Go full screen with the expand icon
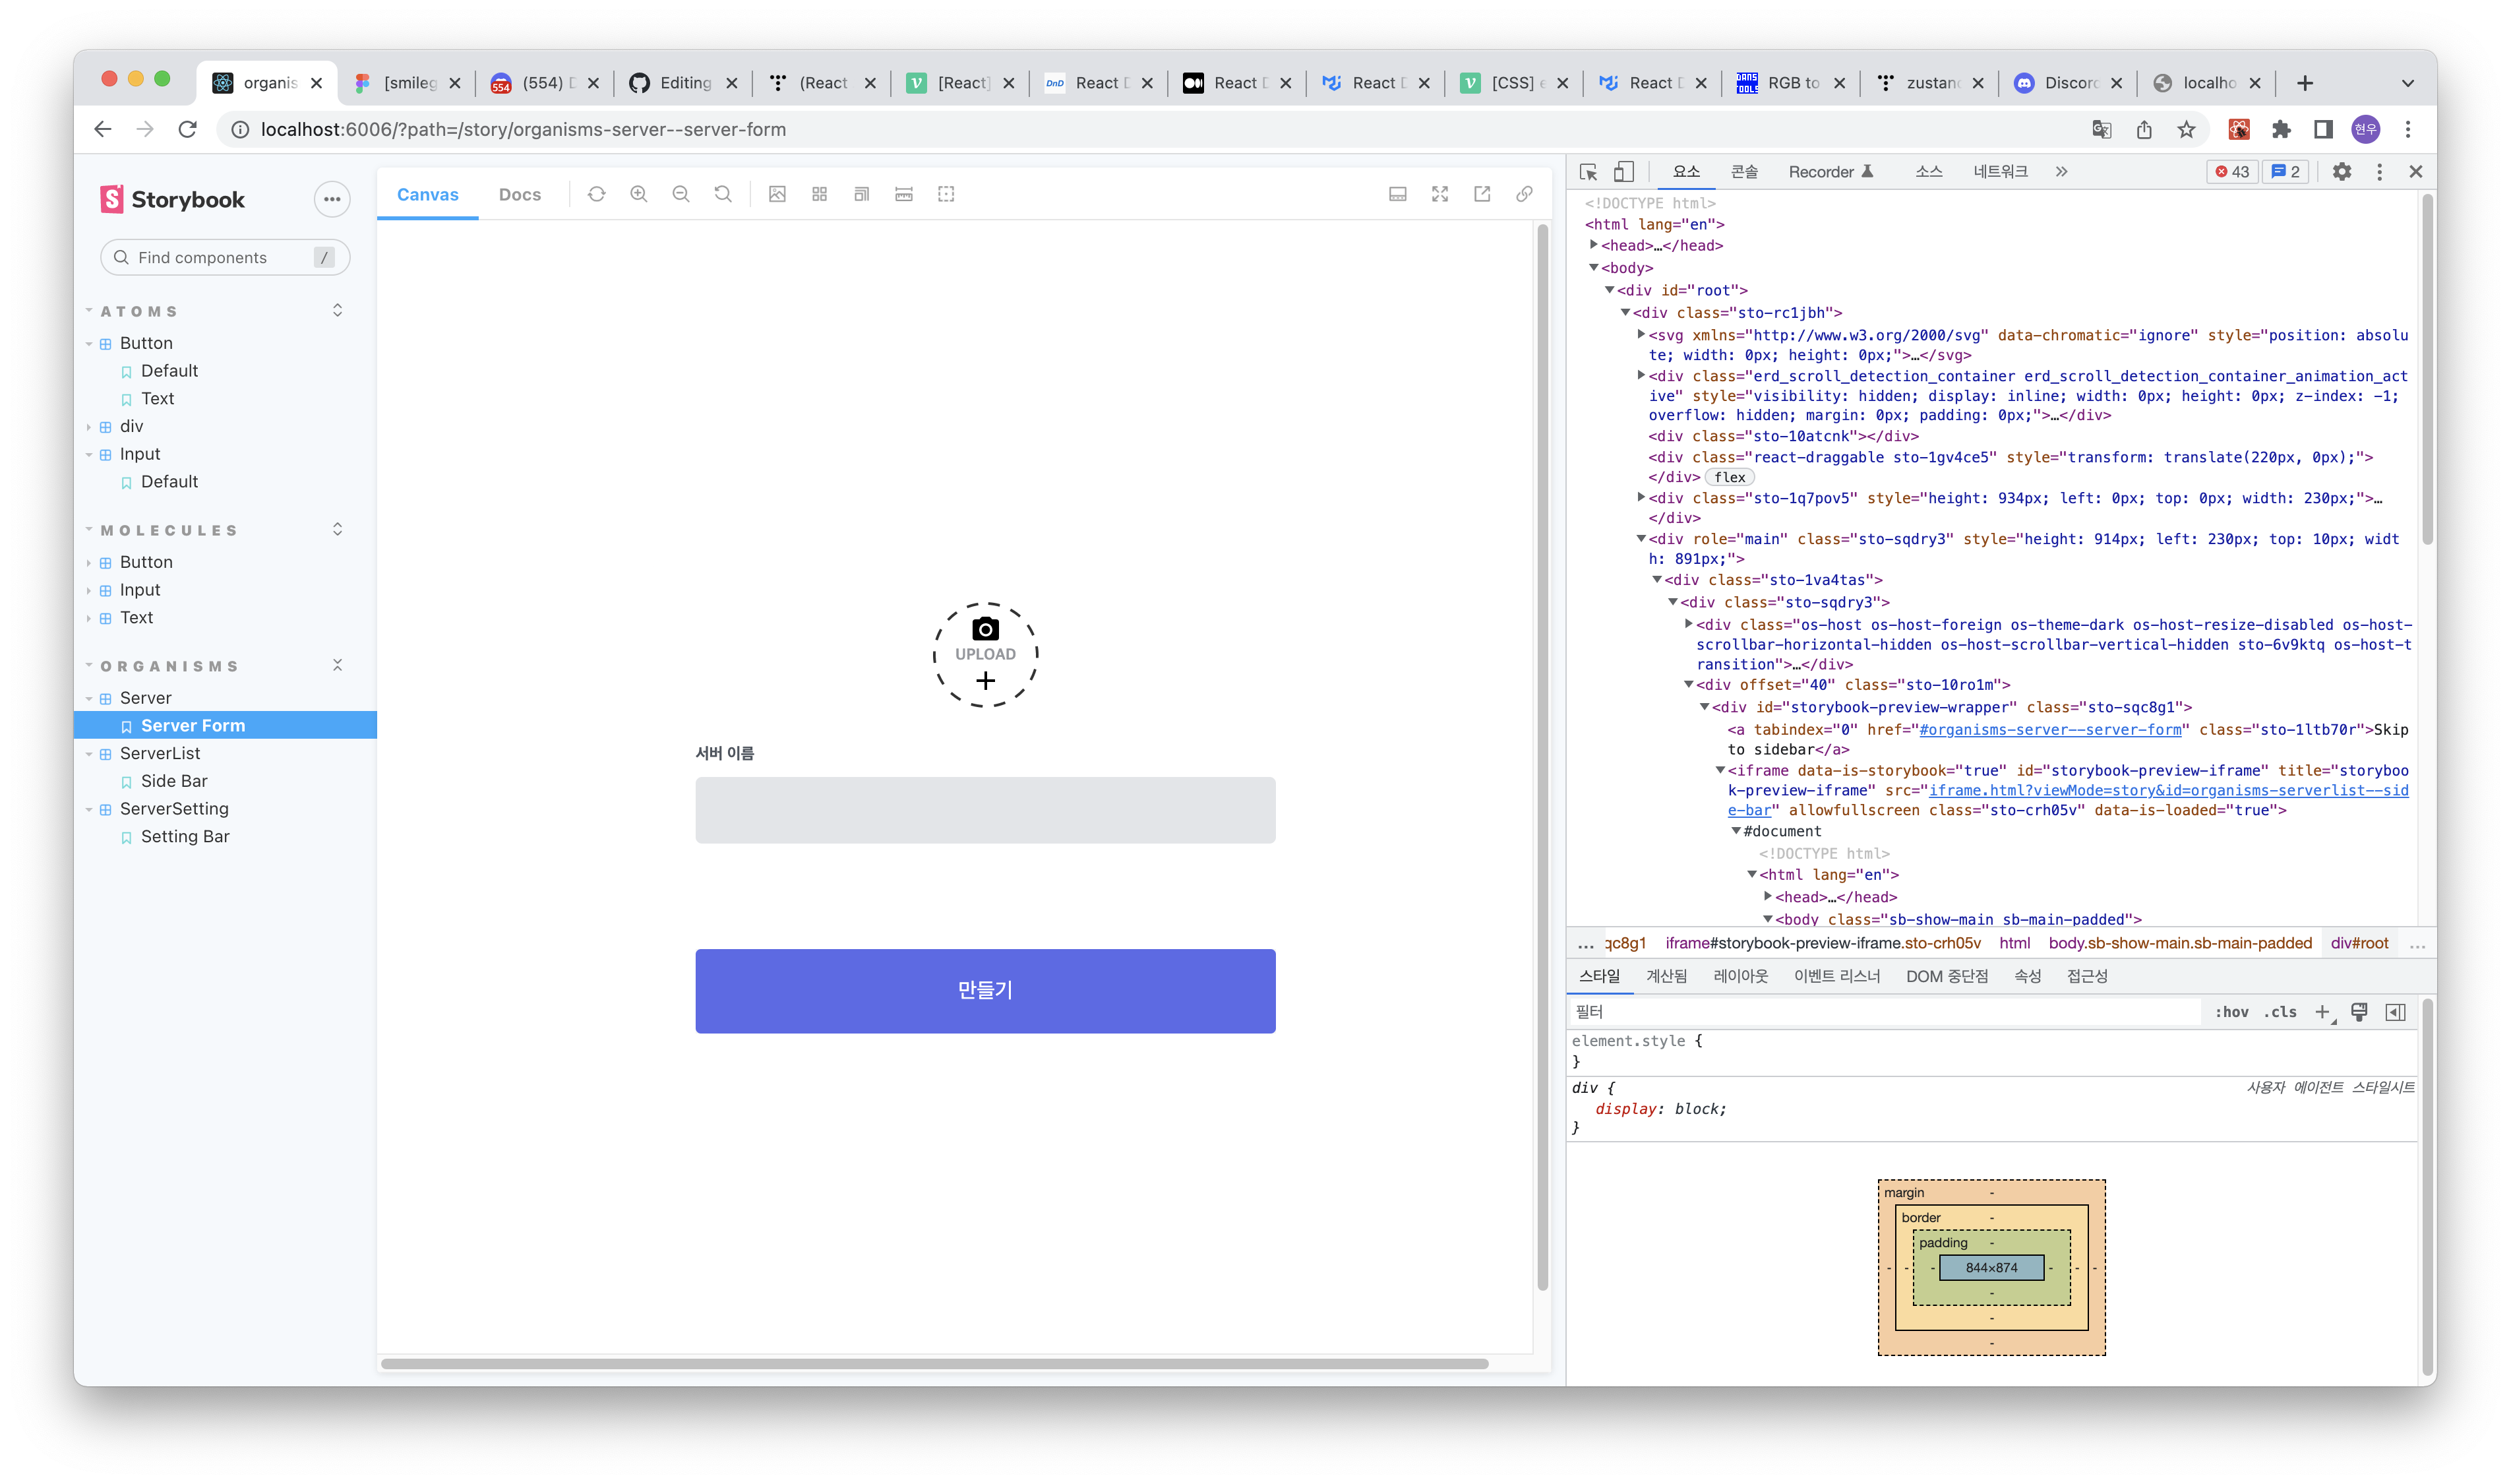Screen dimensions: 2511x1484 pos(1439,194)
